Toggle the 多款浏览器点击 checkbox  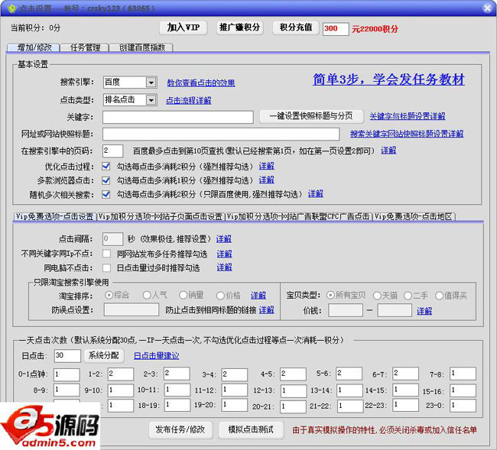click(x=106, y=180)
